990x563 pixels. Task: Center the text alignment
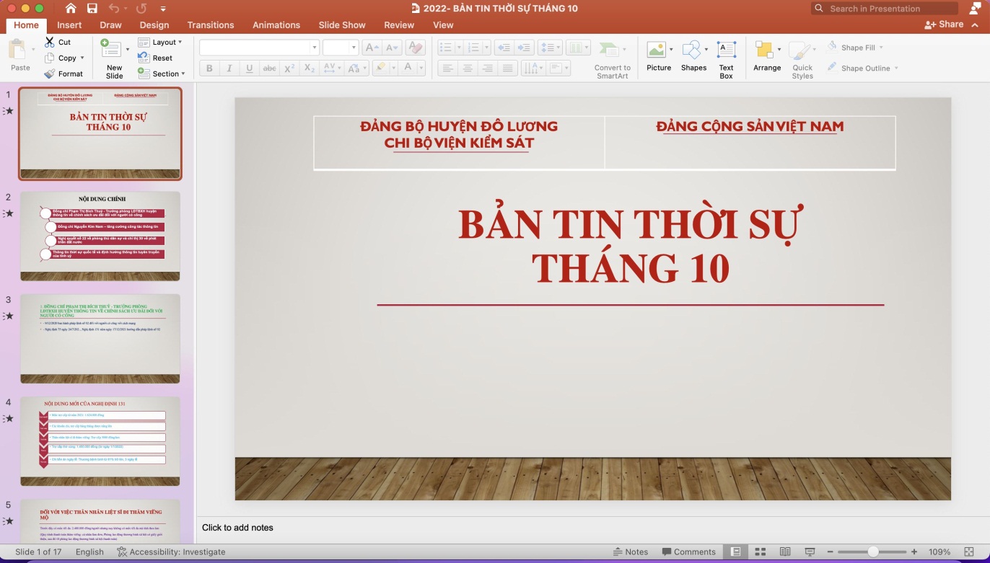[468, 68]
